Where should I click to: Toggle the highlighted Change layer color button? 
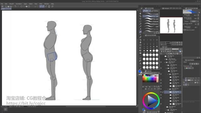point(180,51)
